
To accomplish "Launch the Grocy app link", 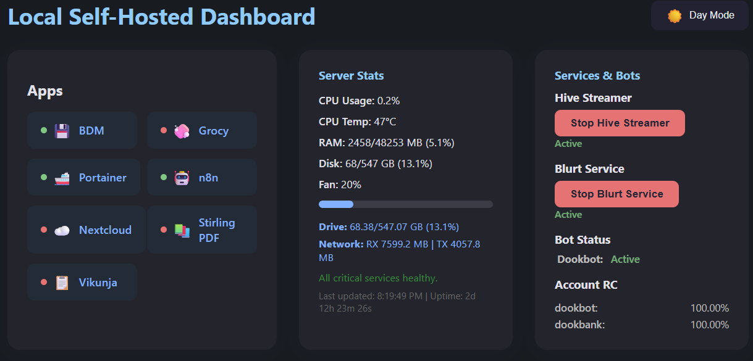I will (x=213, y=131).
